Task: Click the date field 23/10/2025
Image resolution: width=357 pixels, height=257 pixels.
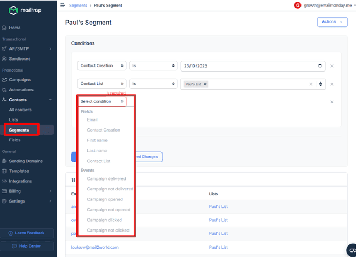Action: click(253, 66)
